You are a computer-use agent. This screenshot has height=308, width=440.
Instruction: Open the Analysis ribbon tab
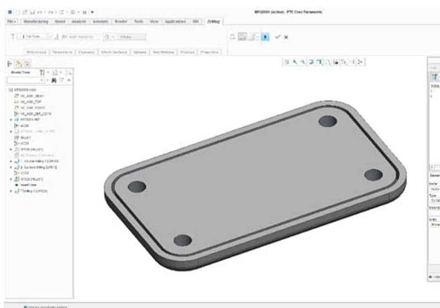pyautogui.click(x=79, y=21)
